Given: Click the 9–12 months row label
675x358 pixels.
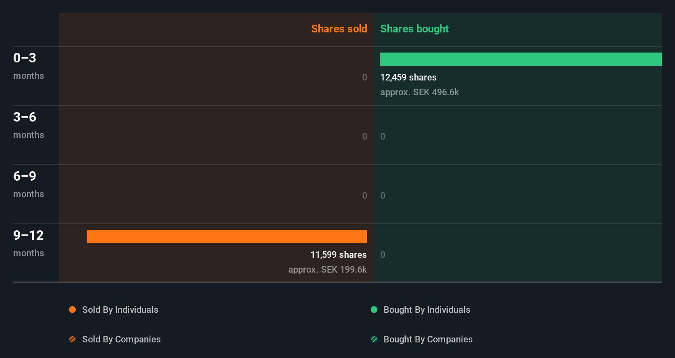Looking at the screenshot, I should pos(28,243).
